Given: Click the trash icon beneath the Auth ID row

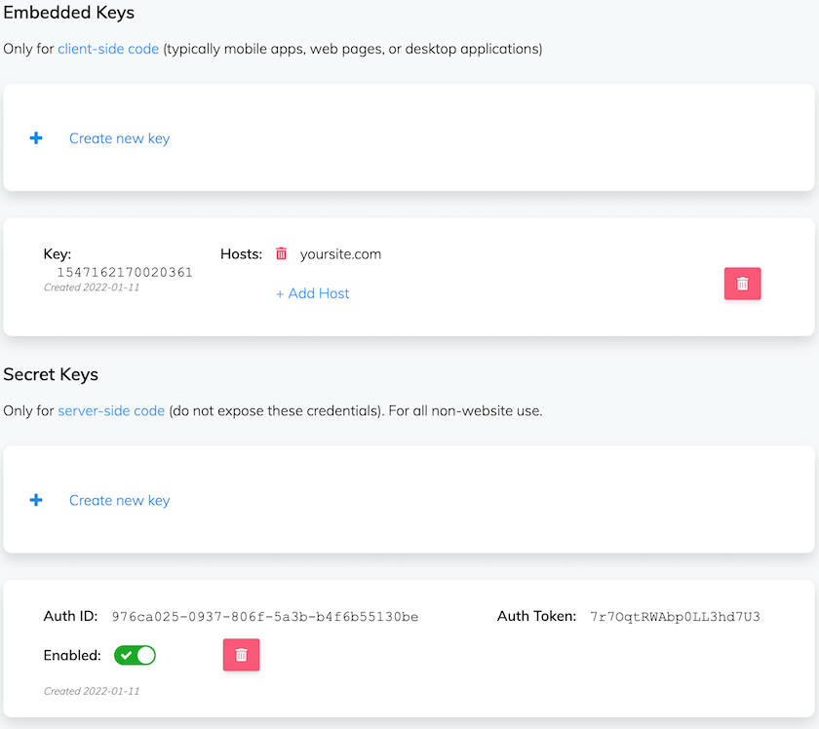Looking at the screenshot, I should click(241, 655).
